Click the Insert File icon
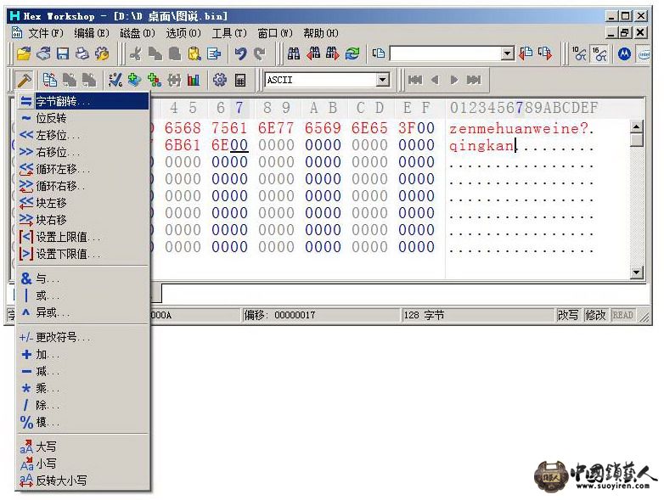The width and height of the screenshot is (664, 500). coord(214,53)
